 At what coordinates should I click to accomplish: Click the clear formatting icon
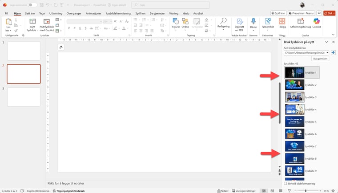tap(127, 21)
